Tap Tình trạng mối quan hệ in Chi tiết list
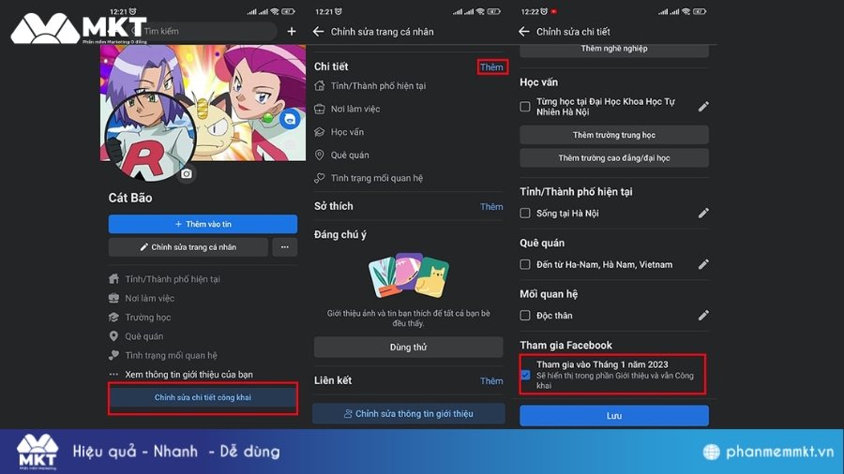This screenshot has width=844, height=474. 377,178
